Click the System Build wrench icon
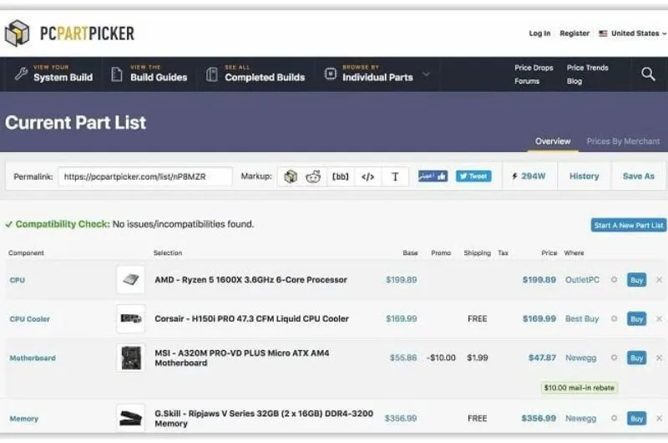The width and height of the screenshot is (668, 443). pyautogui.click(x=22, y=74)
